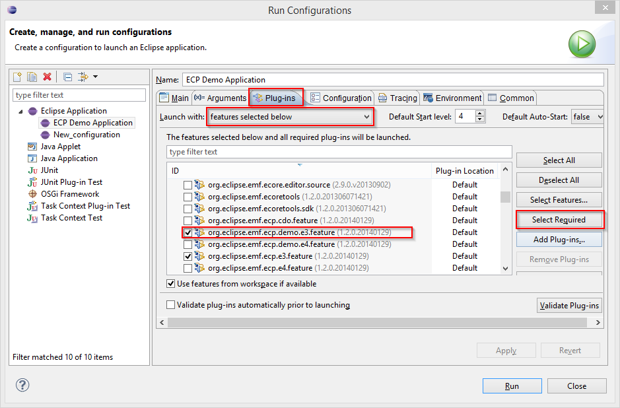
Task: Click the feature list vertical scrollbar thumb
Action: (505, 197)
